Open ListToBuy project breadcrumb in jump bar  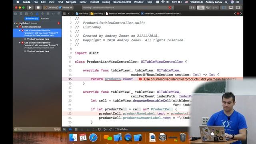82,14
